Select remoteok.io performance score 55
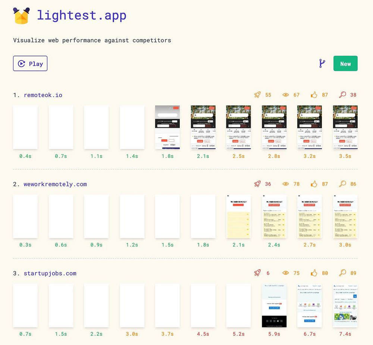Image resolution: width=373 pixels, height=345 pixels. click(268, 95)
